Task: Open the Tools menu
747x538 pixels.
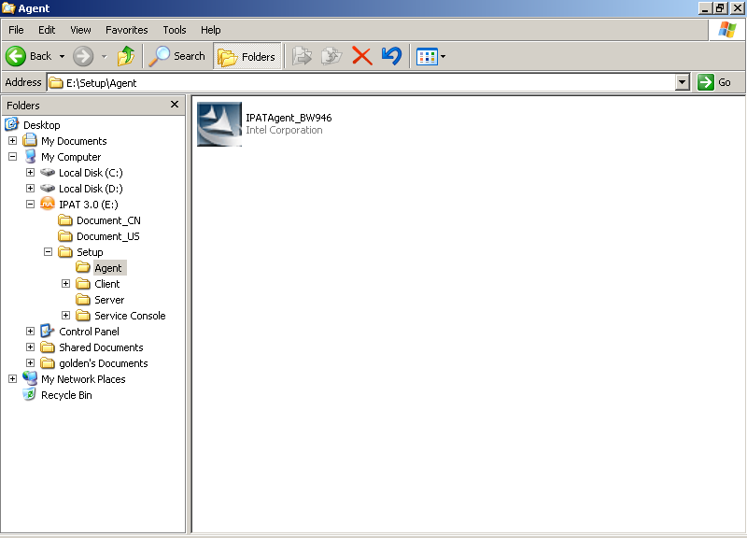Action: [x=175, y=30]
